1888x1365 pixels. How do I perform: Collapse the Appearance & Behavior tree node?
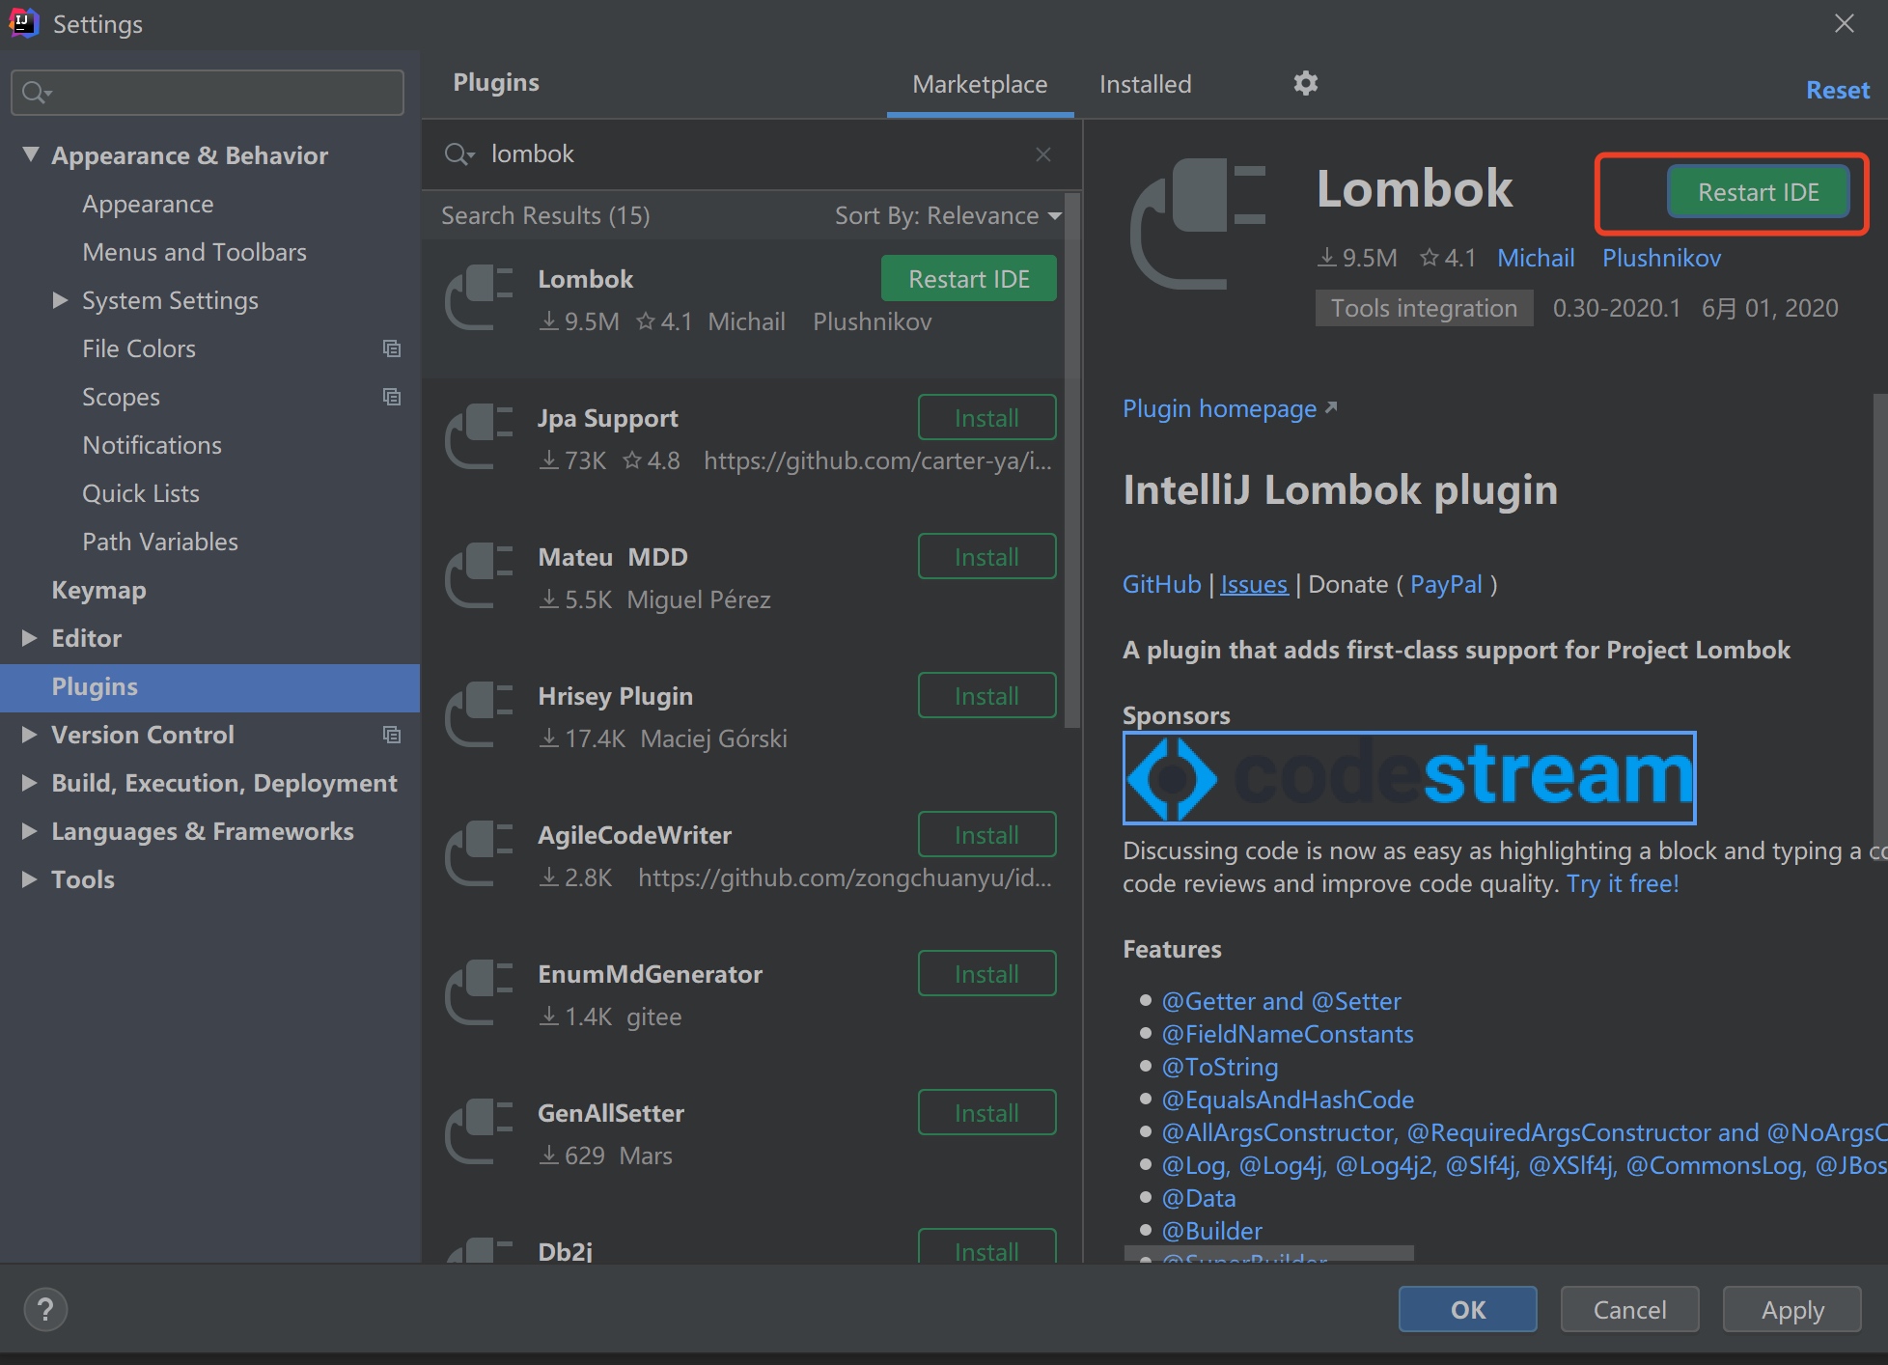(31, 154)
